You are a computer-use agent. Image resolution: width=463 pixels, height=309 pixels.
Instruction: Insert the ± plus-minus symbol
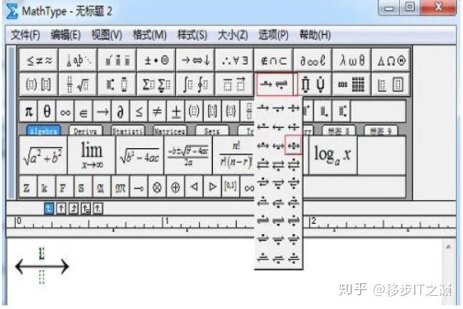point(176,111)
